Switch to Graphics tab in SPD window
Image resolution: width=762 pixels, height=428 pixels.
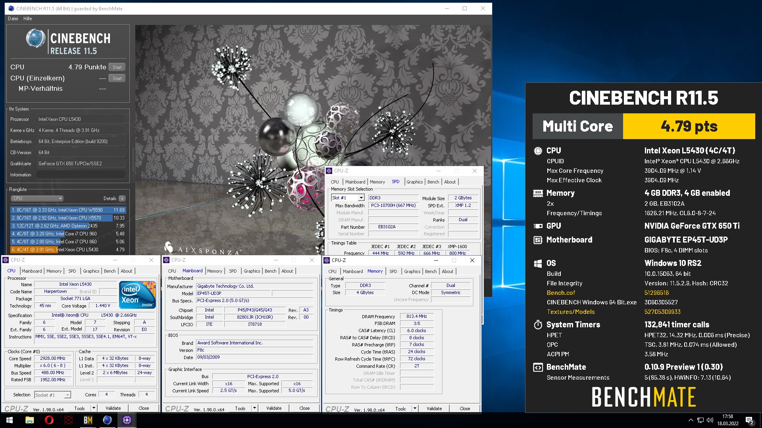(x=415, y=182)
